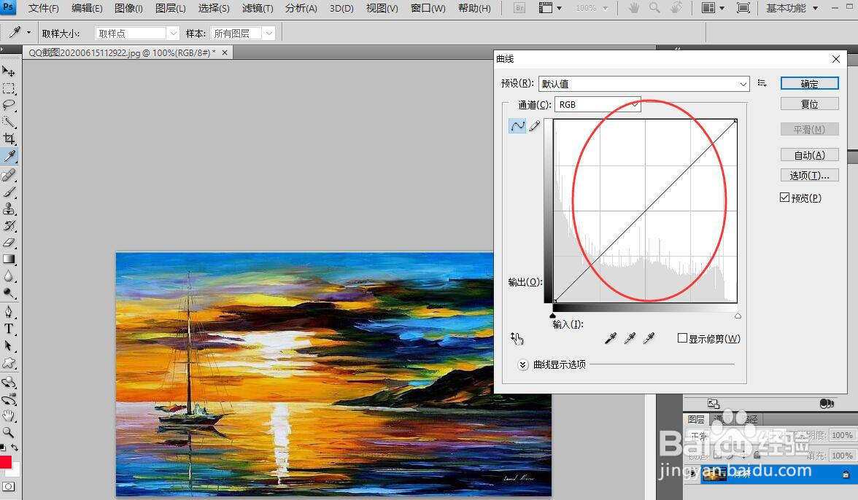Click the white input slider under the curve
Image resolution: width=858 pixels, height=500 pixels.
pyautogui.click(x=738, y=316)
